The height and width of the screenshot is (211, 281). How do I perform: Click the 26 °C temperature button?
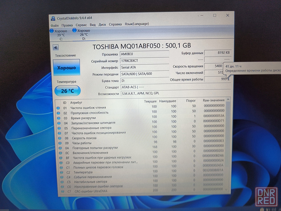67,91
